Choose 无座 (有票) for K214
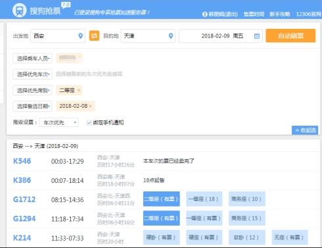Screen dimensions: 322x248 click(290, 237)
